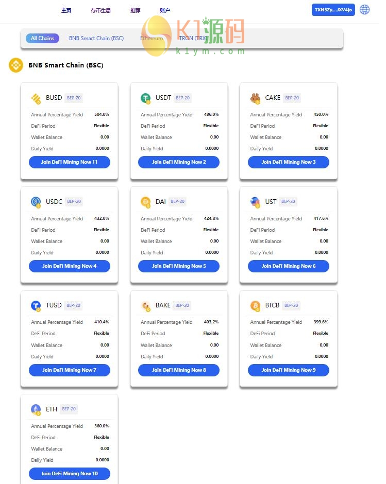Click the BEP-20 tag beside BTCB
Viewport: 386px width, 484px height.
pos(291,305)
